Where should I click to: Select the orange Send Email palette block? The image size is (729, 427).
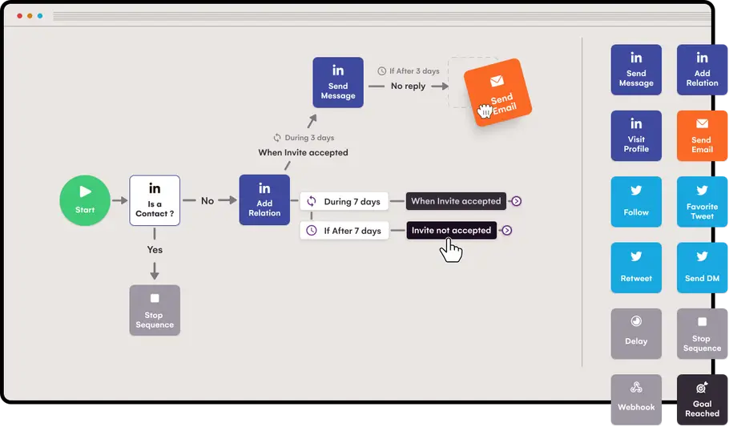[702, 136]
